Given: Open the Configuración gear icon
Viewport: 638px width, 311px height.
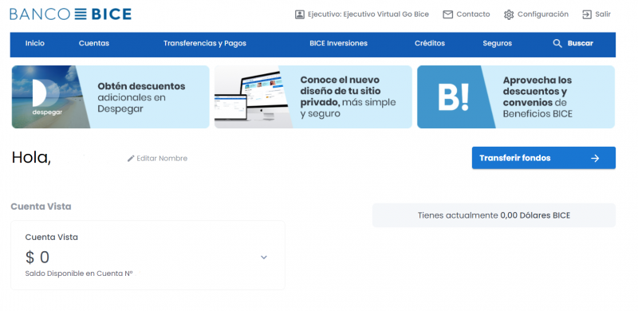Looking at the screenshot, I should [509, 14].
